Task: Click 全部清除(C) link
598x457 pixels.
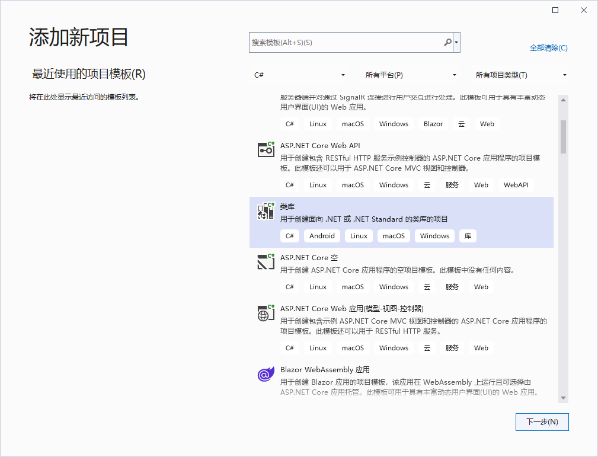Action: click(x=548, y=47)
